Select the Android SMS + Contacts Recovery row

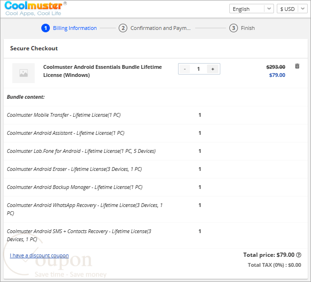156,235
